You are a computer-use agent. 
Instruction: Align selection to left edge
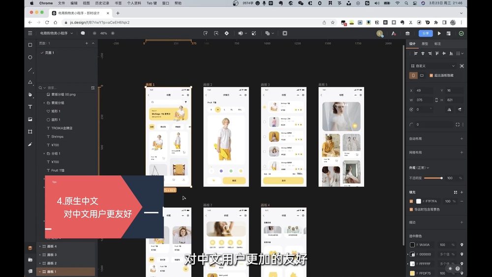point(416,53)
